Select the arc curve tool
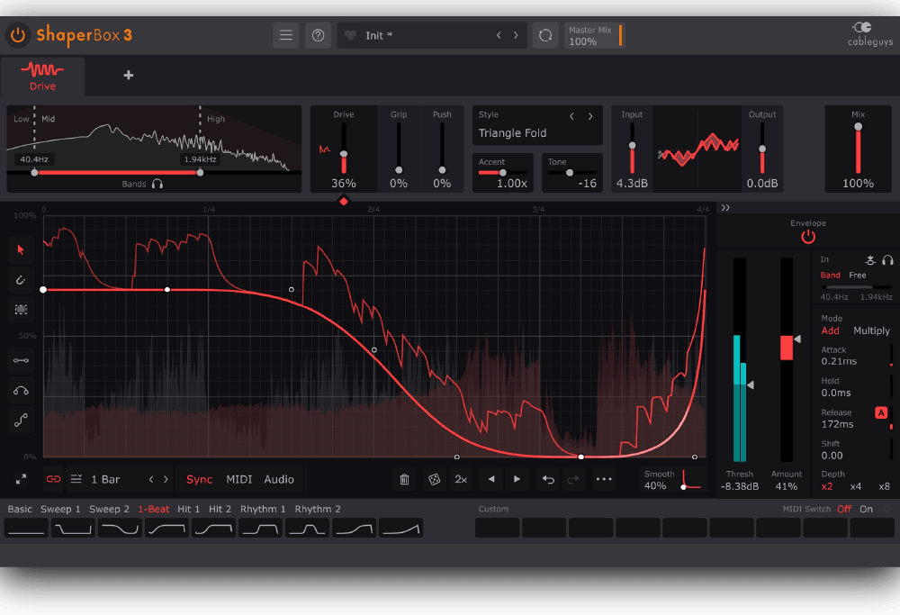The width and height of the screenshot is (900, 615). (22, 391)
